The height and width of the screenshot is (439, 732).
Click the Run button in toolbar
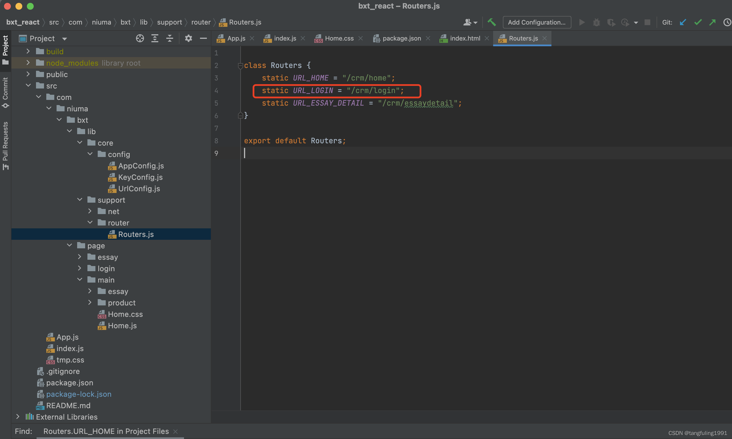582,22
